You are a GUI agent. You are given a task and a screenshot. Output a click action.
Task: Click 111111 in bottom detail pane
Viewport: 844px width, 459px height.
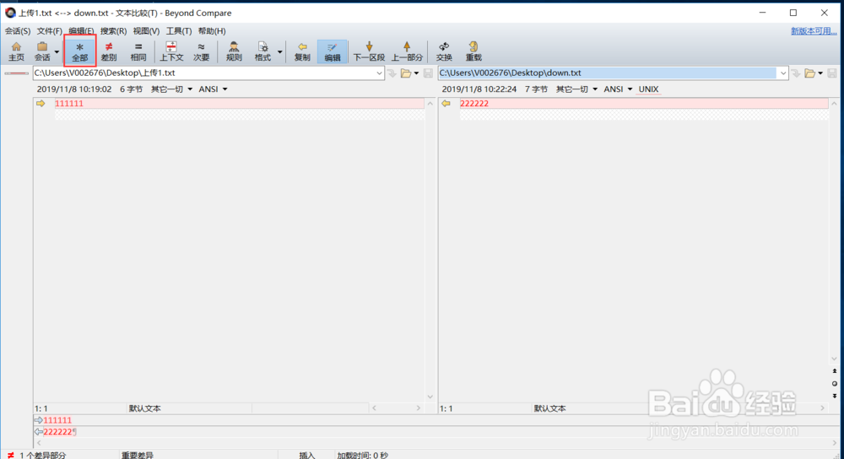[57, 420]
